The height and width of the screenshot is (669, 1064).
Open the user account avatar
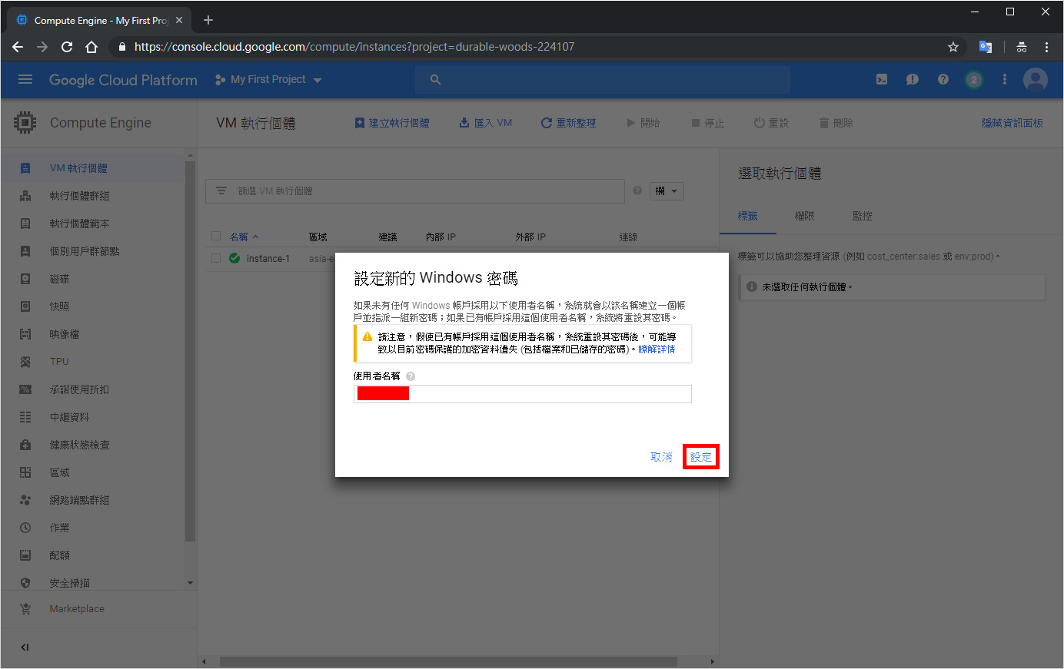click(1036, 79)
